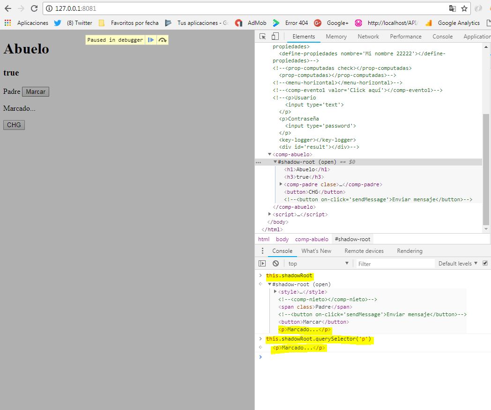Screen dimensions: 491x410
Task: Switch to the Elements tab
Action: coord(304,37)
